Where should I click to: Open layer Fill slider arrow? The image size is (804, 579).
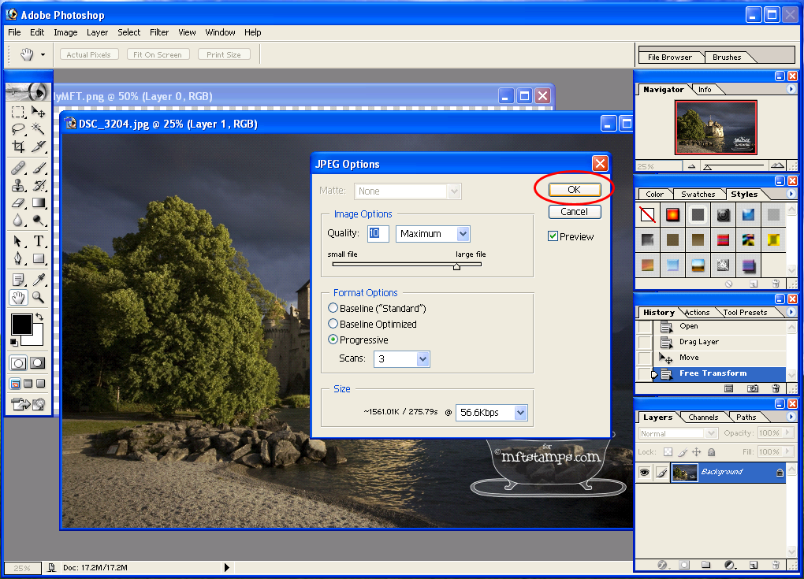[787, 451]
